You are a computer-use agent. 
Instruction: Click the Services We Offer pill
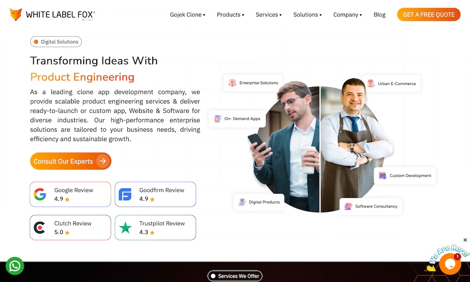235,276
